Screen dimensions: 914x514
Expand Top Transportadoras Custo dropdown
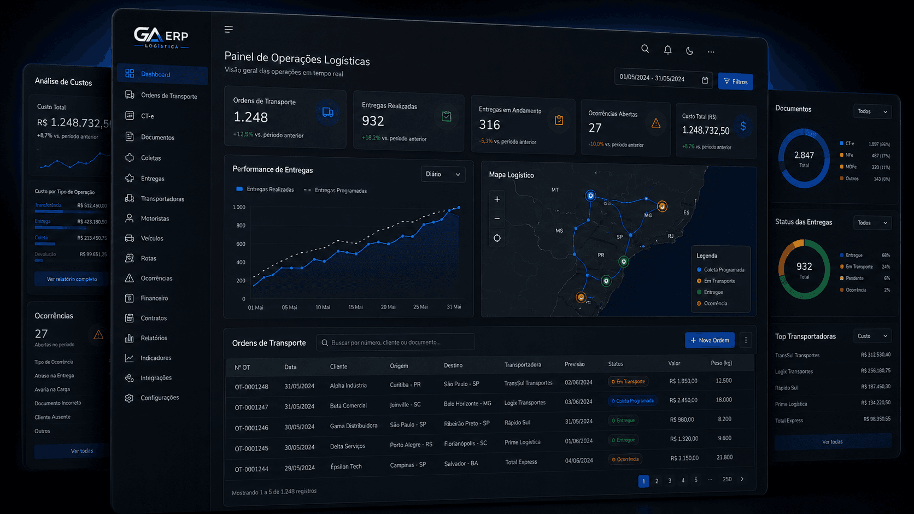(x=872, y=336)
